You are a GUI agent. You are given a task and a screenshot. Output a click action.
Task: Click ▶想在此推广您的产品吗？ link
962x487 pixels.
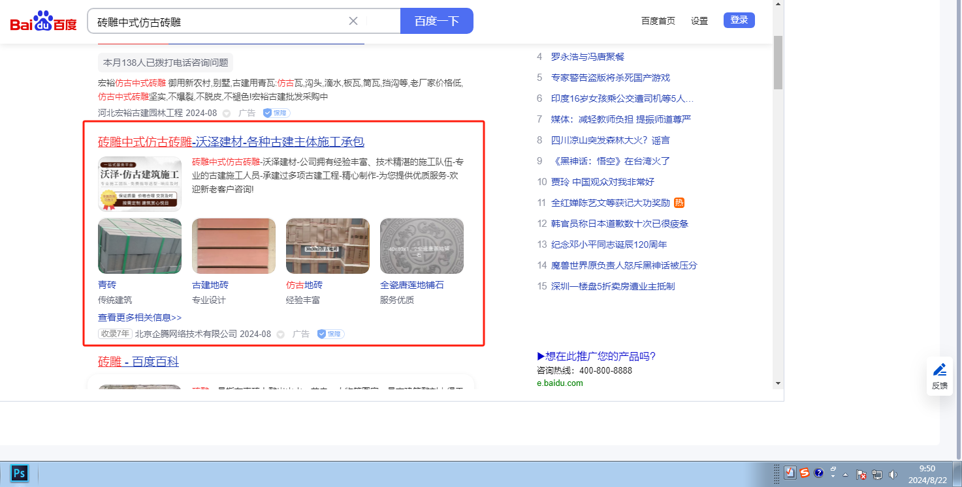pyautogui.click(x=596, y=356)
